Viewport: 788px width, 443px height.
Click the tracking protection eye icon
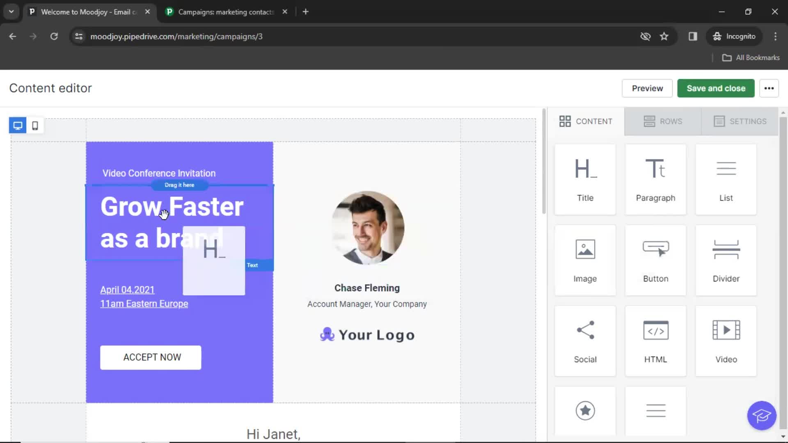[645, 37]
